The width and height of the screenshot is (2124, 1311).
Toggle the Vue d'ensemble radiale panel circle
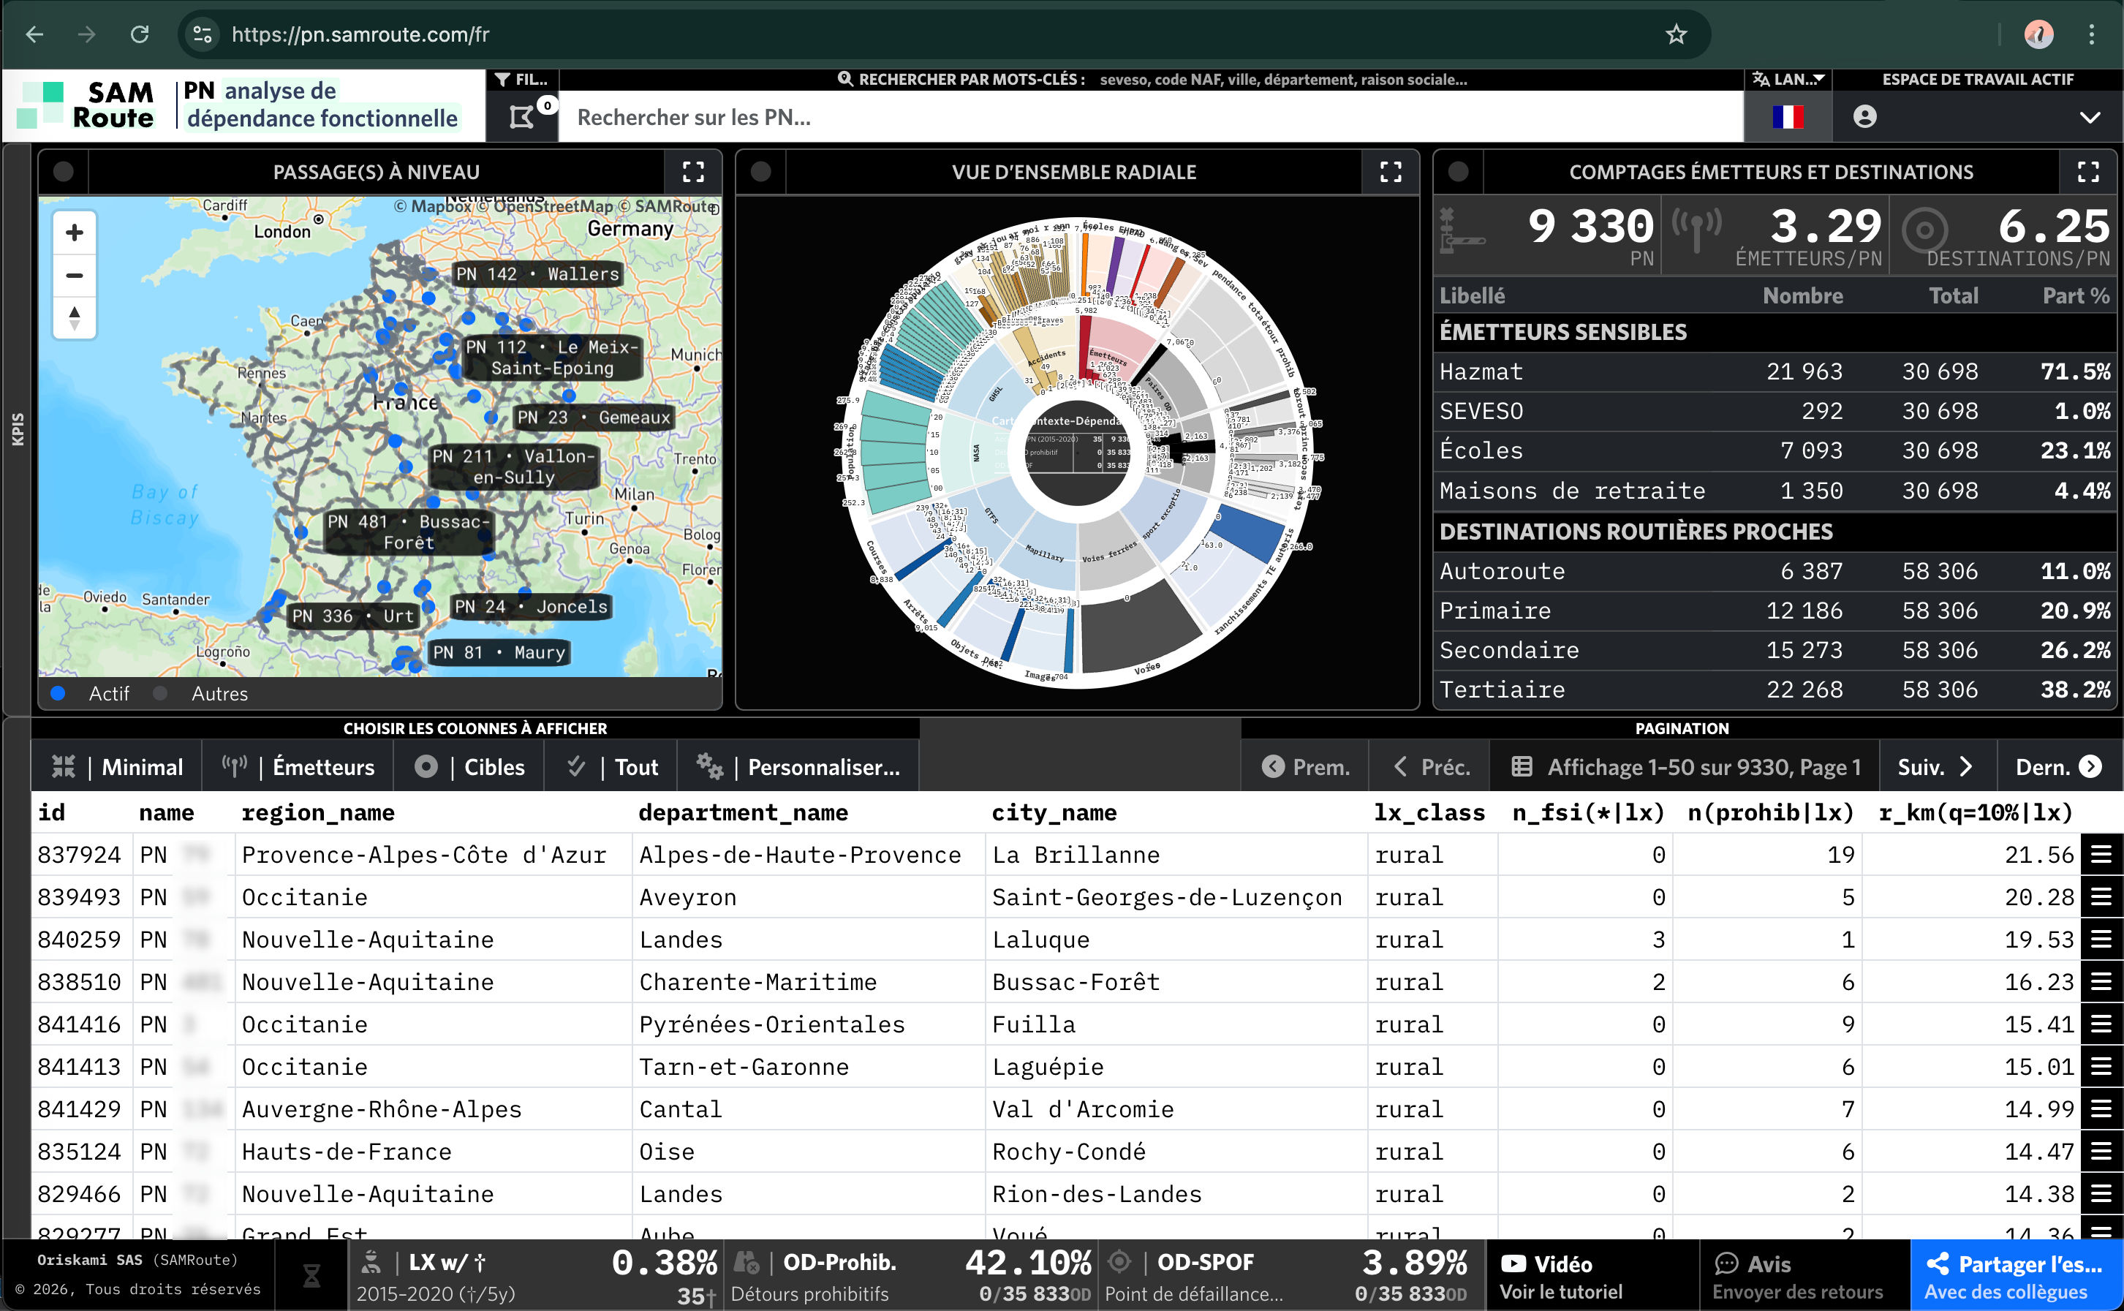pyautogui.click(x=760, y=172)
